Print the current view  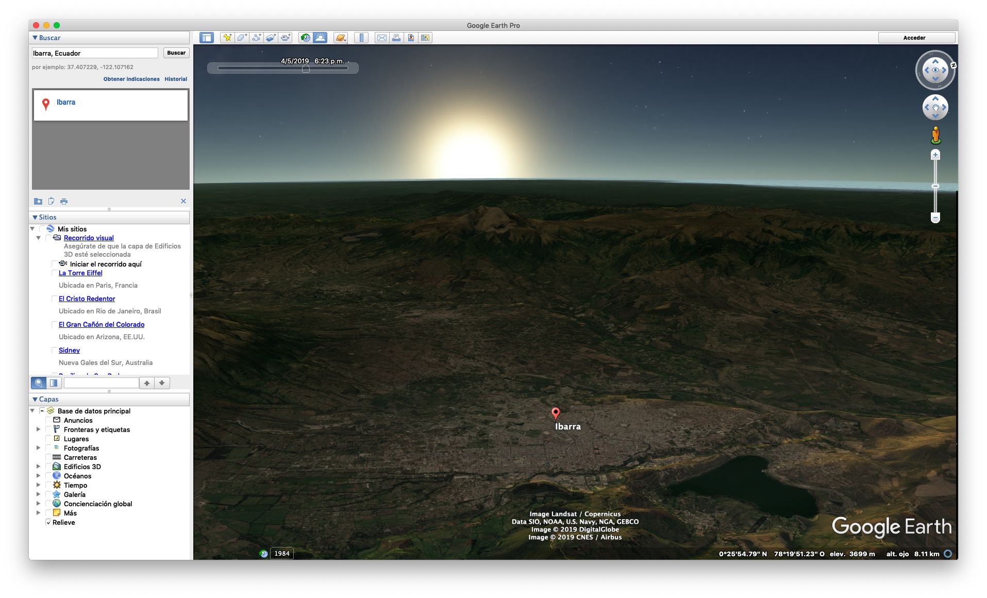(x=396, y=38)
